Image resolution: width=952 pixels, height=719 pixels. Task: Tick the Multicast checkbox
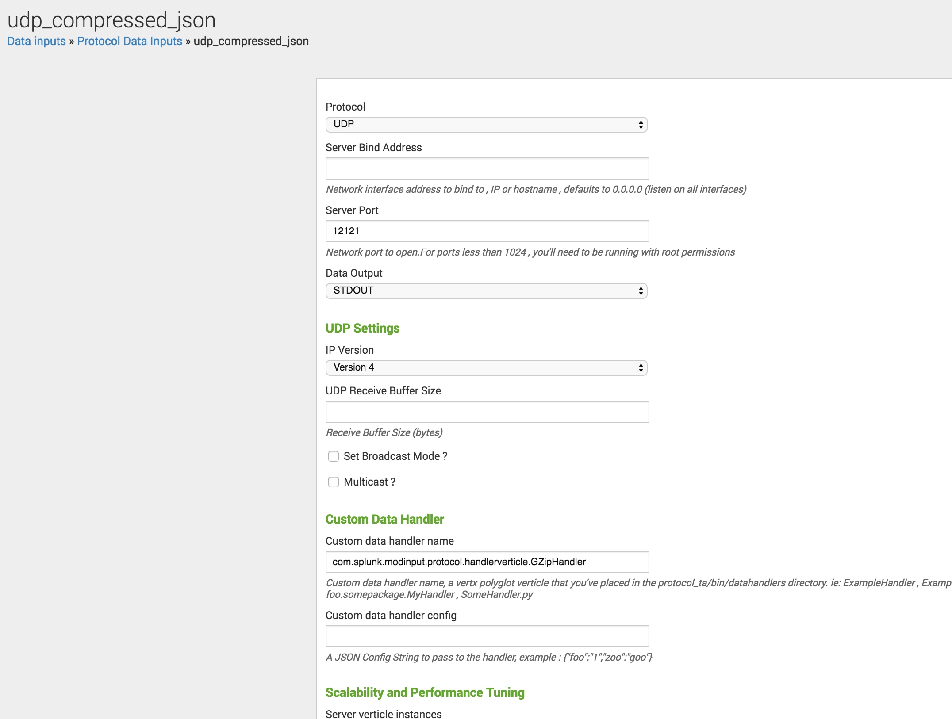(334, 482)
